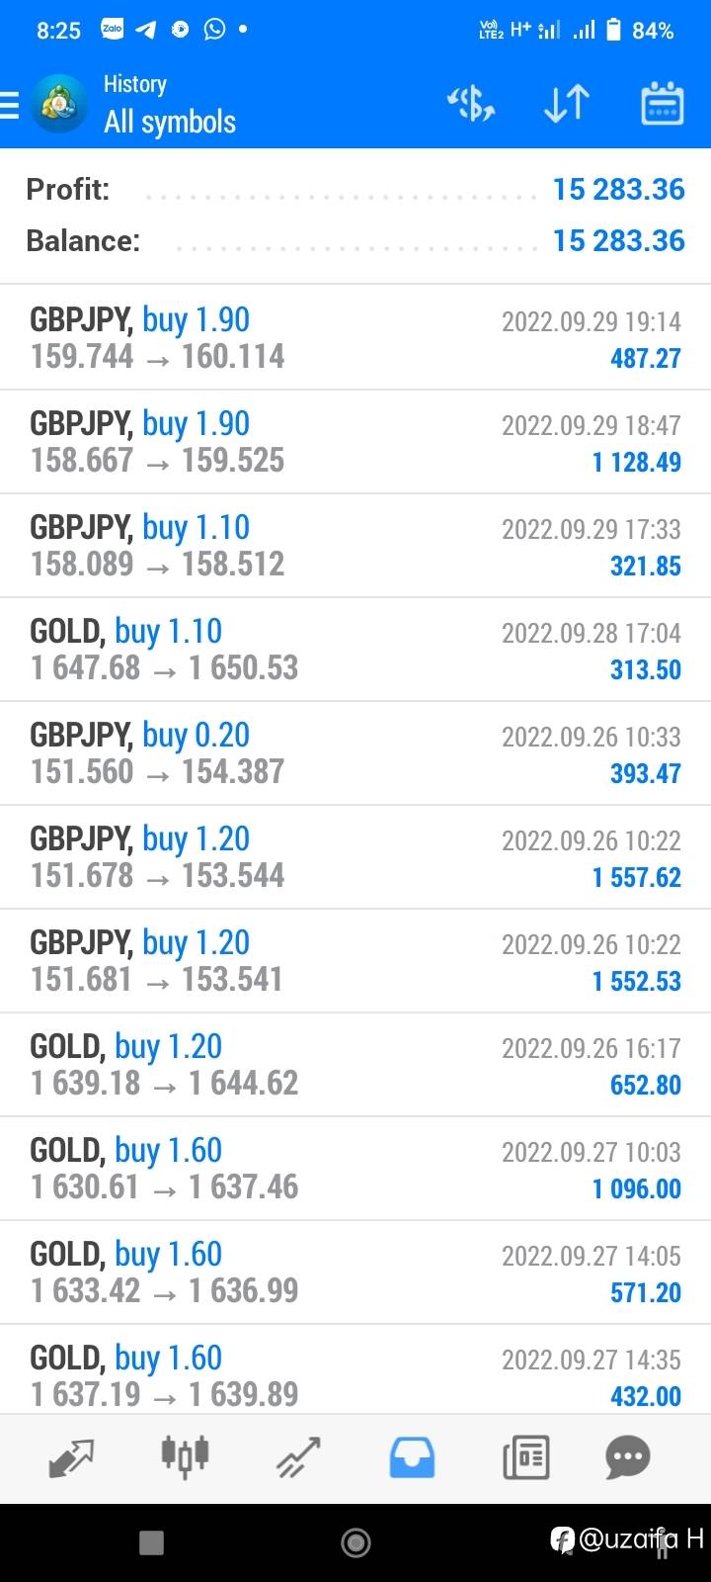Go to the Trade tab

298,1457
